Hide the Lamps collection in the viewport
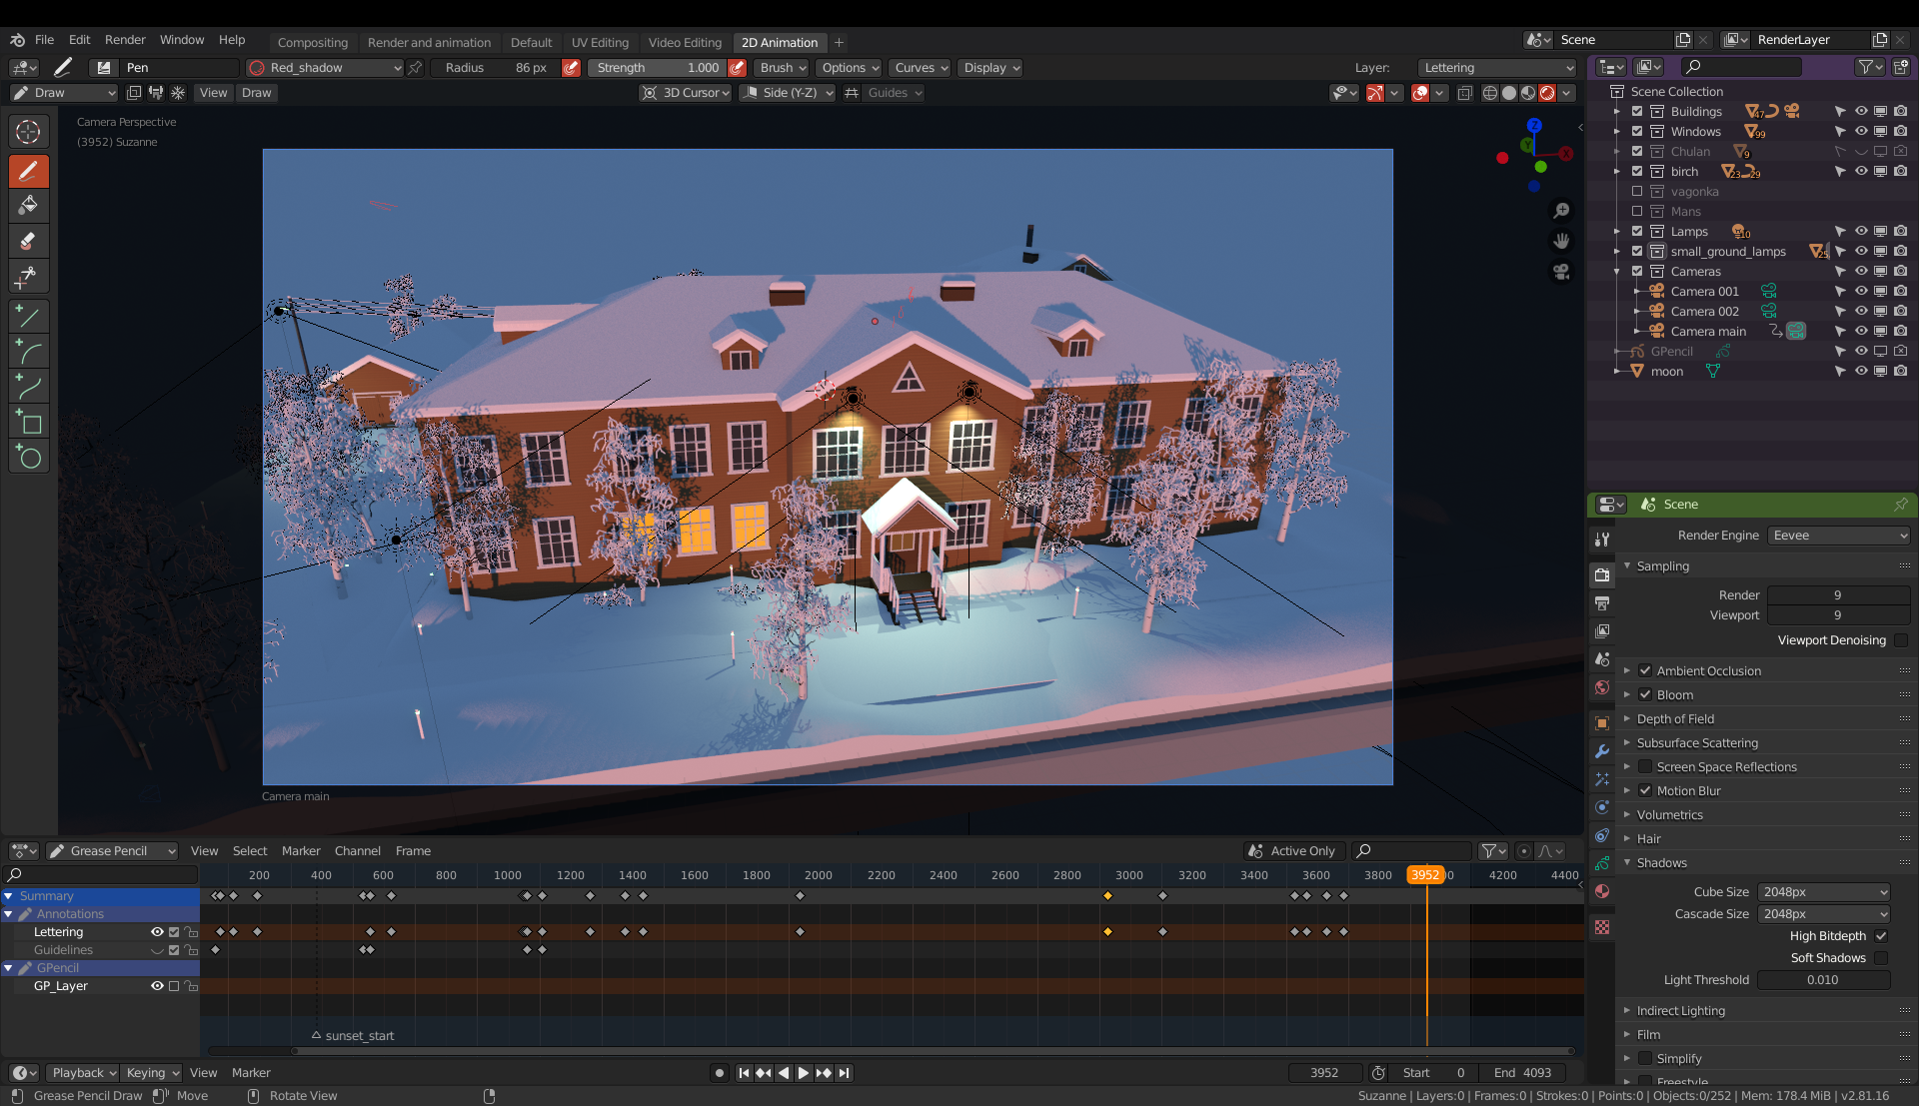The height and width of the screenshot is (1106, 1919). pyautogui.click(x=1861, y=232)
